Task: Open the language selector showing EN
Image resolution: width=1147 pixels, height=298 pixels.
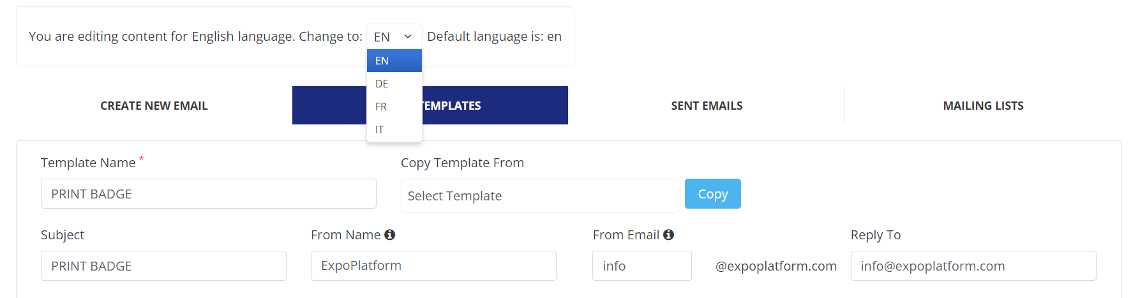Action: [x=394, y=36]
